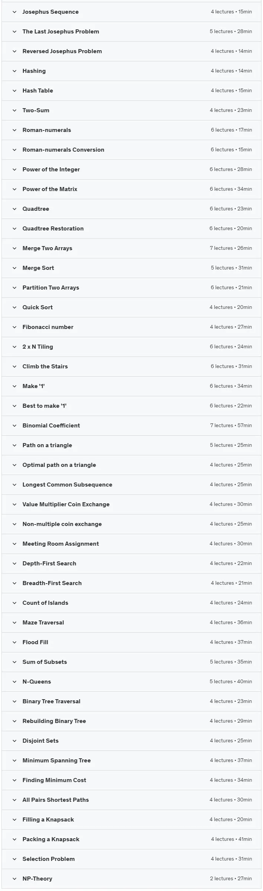The width and height of the screenshot is (263, 891).
Task: Click the chevron beside Depth-First Search
Action: 14,564
